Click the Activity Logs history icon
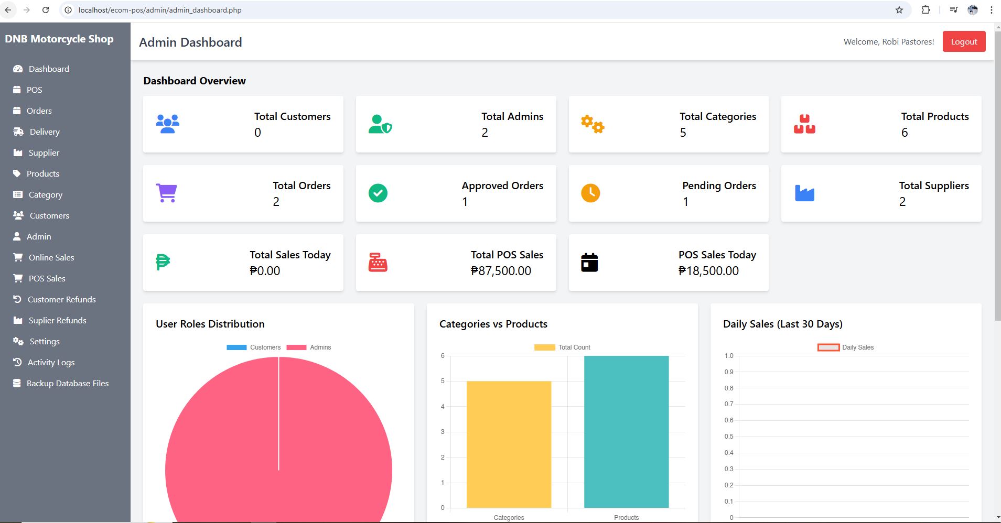 pos(17,362)
